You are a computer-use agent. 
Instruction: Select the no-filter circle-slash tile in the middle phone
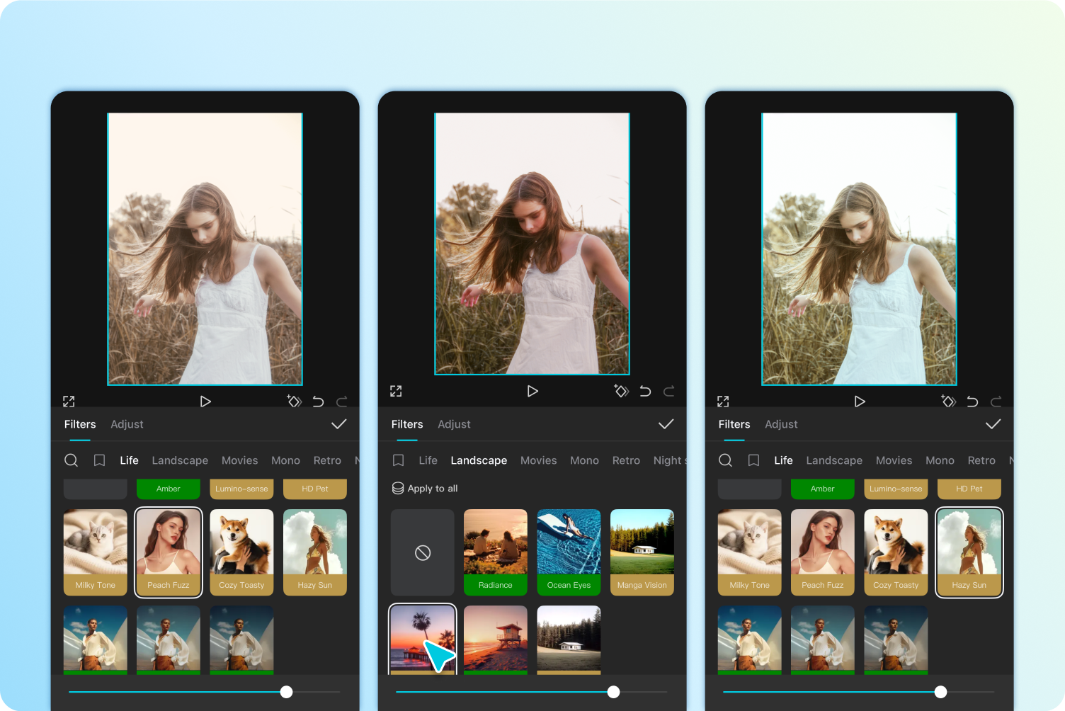(423, 552)
